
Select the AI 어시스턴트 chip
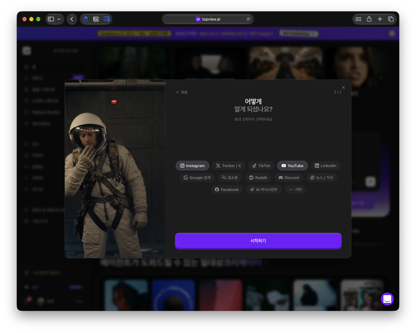tap(264, 189)
